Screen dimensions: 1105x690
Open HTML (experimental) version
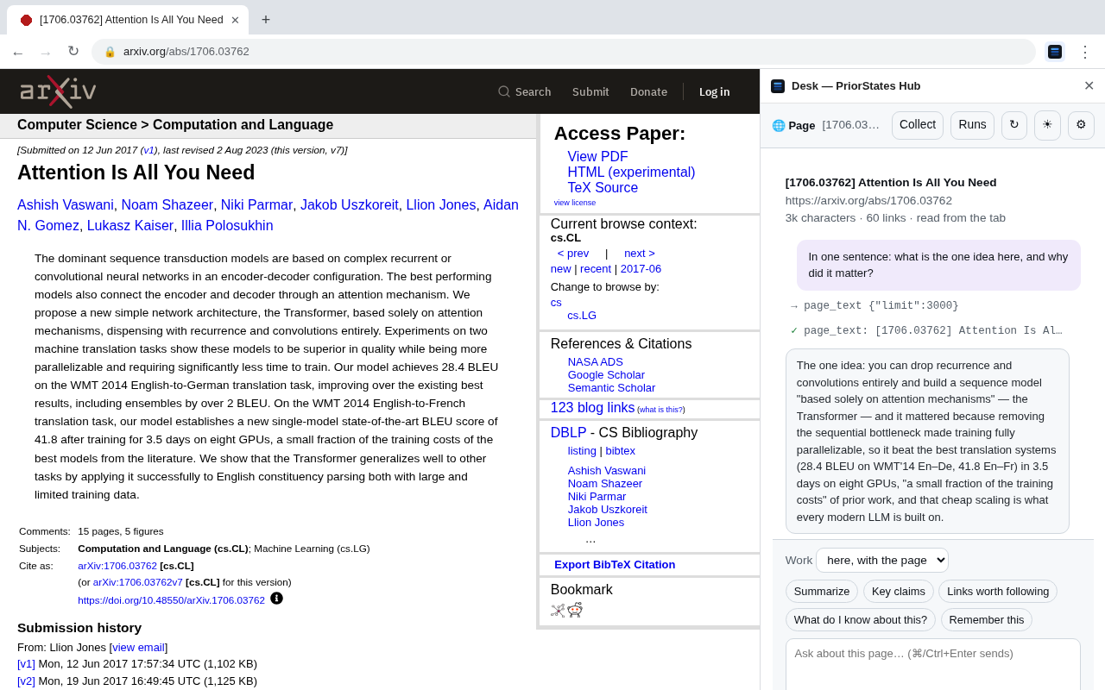coord(631,172)
